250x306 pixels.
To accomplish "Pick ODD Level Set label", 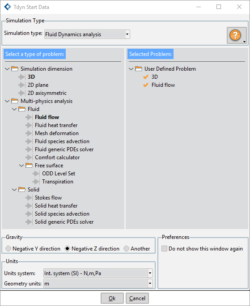I will tap(59, 174).
